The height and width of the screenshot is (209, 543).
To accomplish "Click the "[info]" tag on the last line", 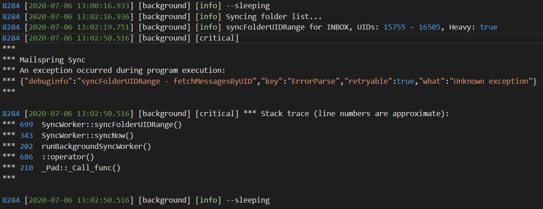I will click(x=208, y=200).
